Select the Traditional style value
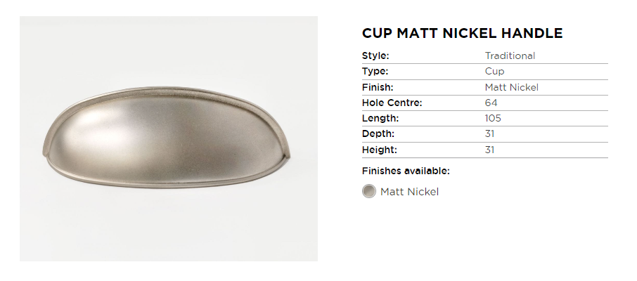 point(510,55)
